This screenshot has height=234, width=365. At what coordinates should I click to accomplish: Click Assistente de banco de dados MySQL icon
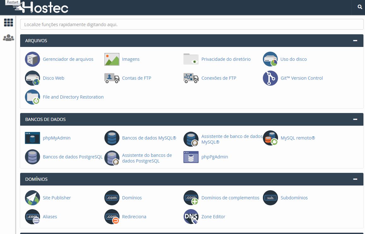point(191,139)
